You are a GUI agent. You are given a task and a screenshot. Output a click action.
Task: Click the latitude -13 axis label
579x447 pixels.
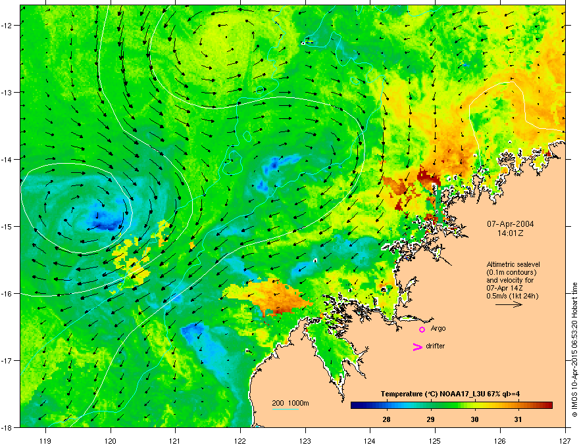[7, 92]
